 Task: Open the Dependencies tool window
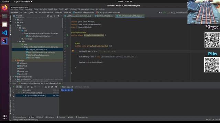coord(81,117)
